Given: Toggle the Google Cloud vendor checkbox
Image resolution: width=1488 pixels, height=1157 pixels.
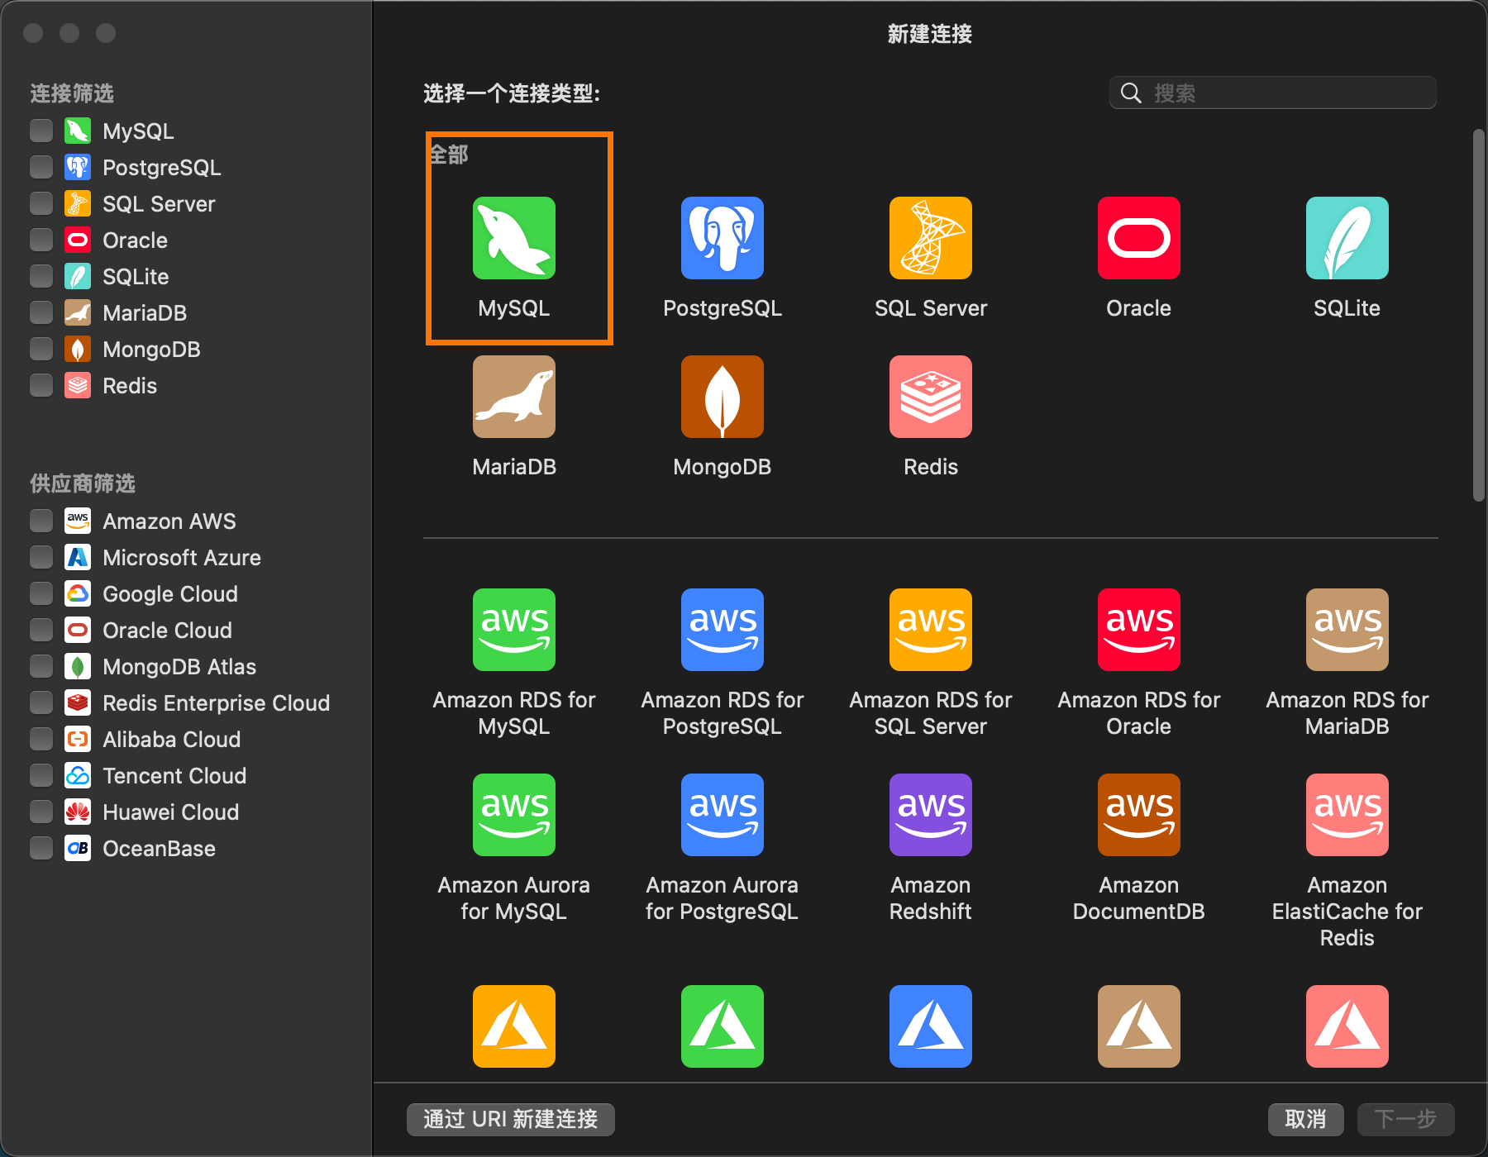Looking at the screenshot, I should [41, 593].
